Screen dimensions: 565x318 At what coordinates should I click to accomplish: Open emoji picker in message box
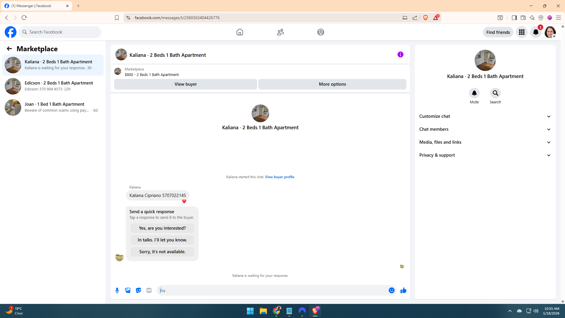[x=391, y=290]
